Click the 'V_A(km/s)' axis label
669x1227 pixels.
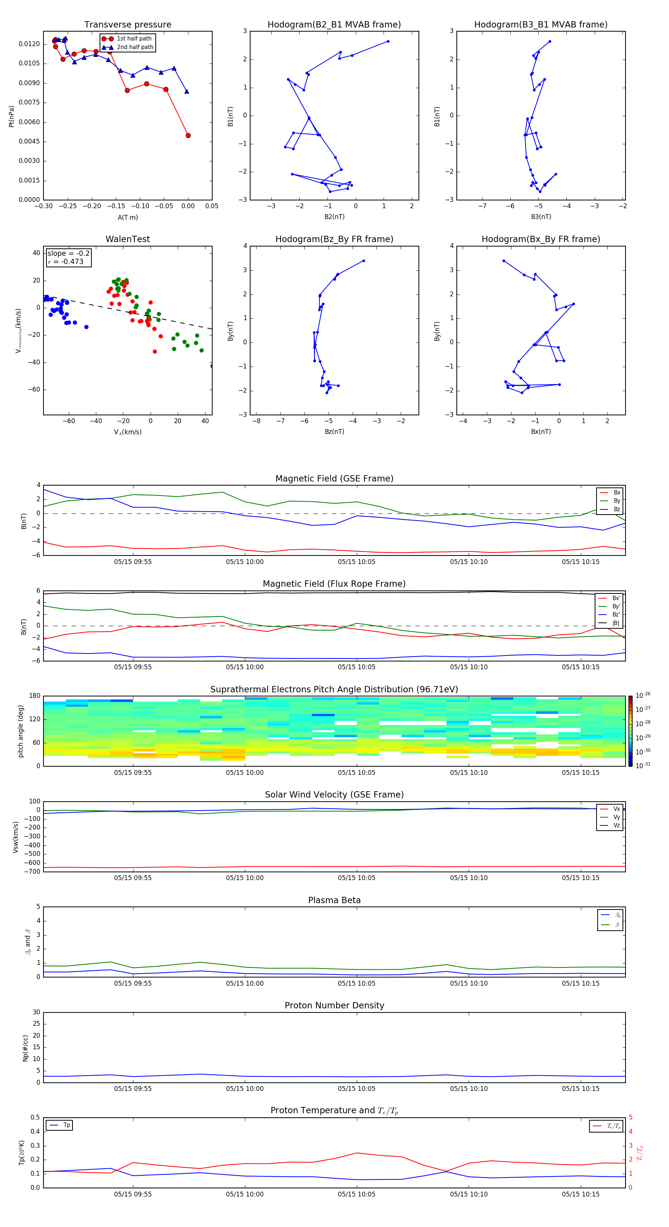click(127, 432)
